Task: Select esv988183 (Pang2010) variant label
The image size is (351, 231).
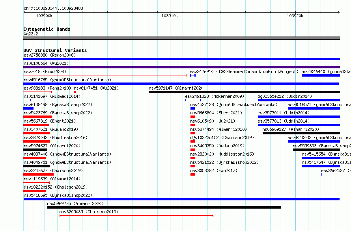Action: 47,88
